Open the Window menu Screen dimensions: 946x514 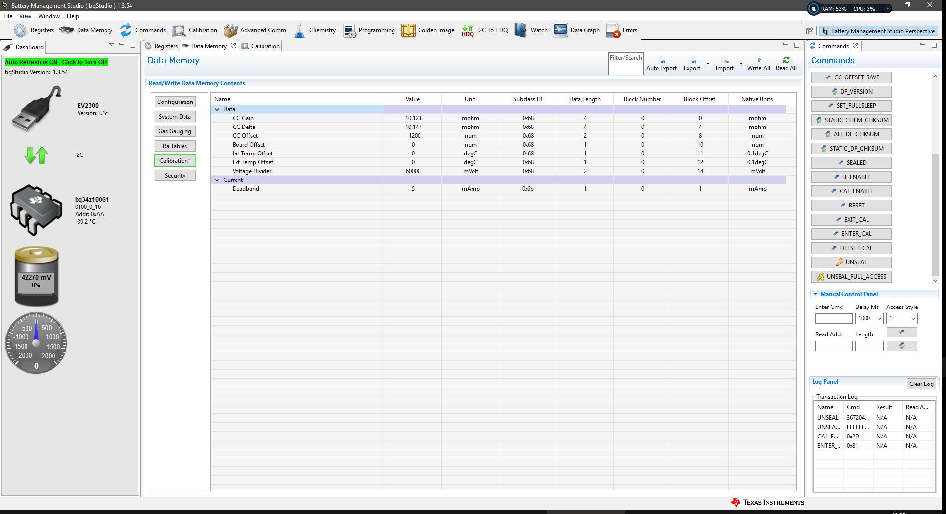click(x=49, y=16)
